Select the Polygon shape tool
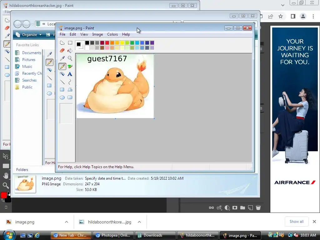This screenshot has width=320, height=240. tap(70, 90)
